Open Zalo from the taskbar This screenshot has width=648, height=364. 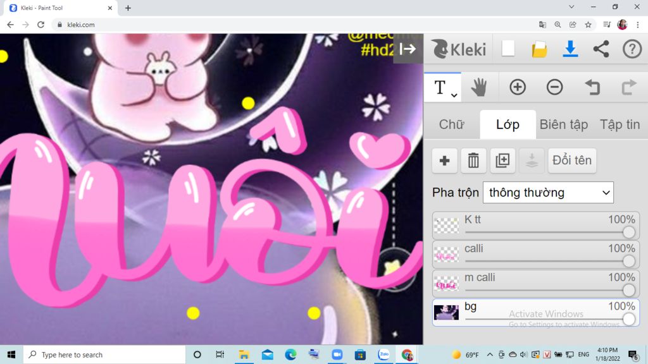click(384, 355)
